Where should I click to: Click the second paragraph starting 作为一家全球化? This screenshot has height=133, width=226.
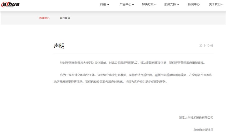(133, 78)
